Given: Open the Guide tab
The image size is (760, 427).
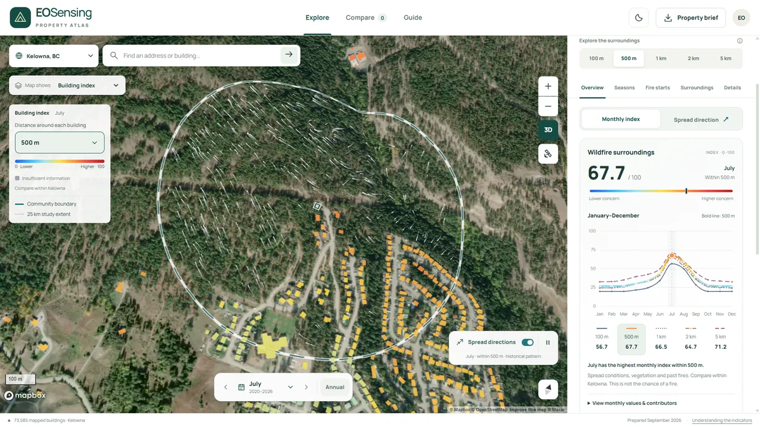Looking at the screenshot, I should [413, 18].
